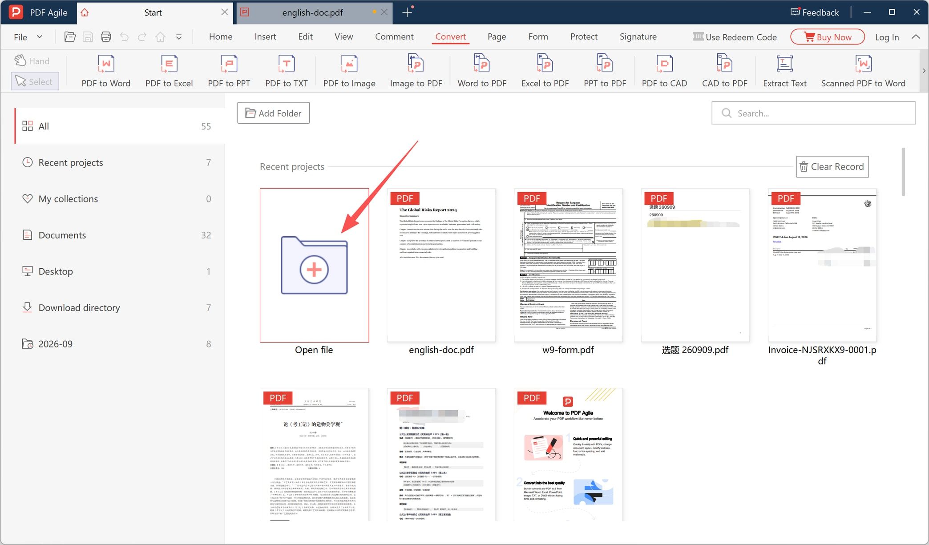
Task: Click the CAD to PDF icon
Action: pyautogui.click(x=724, y=71)
